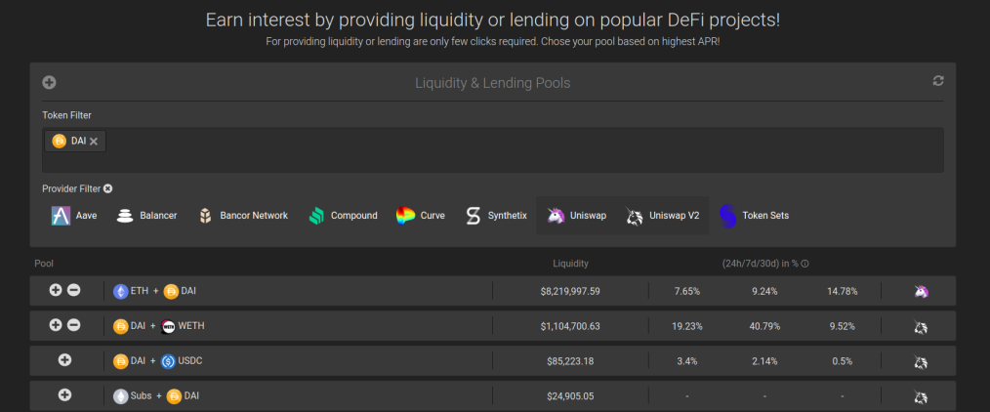Image resolution: width=990 pixels, height=412 pixels.
Task: Select the Curve provider filter
Action: point(421,216)
